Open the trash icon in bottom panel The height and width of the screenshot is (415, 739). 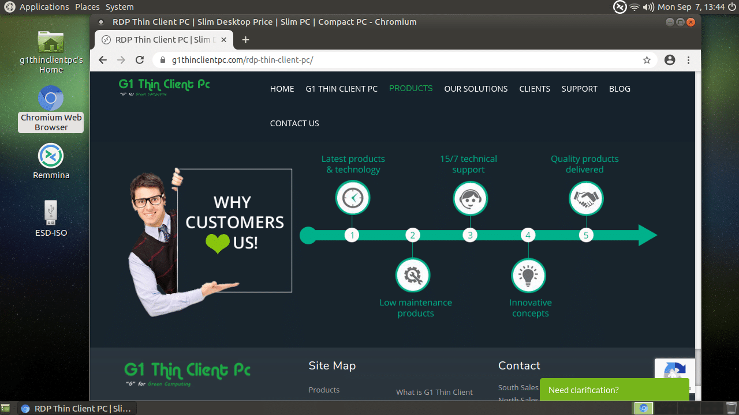[x=731, y=408]
